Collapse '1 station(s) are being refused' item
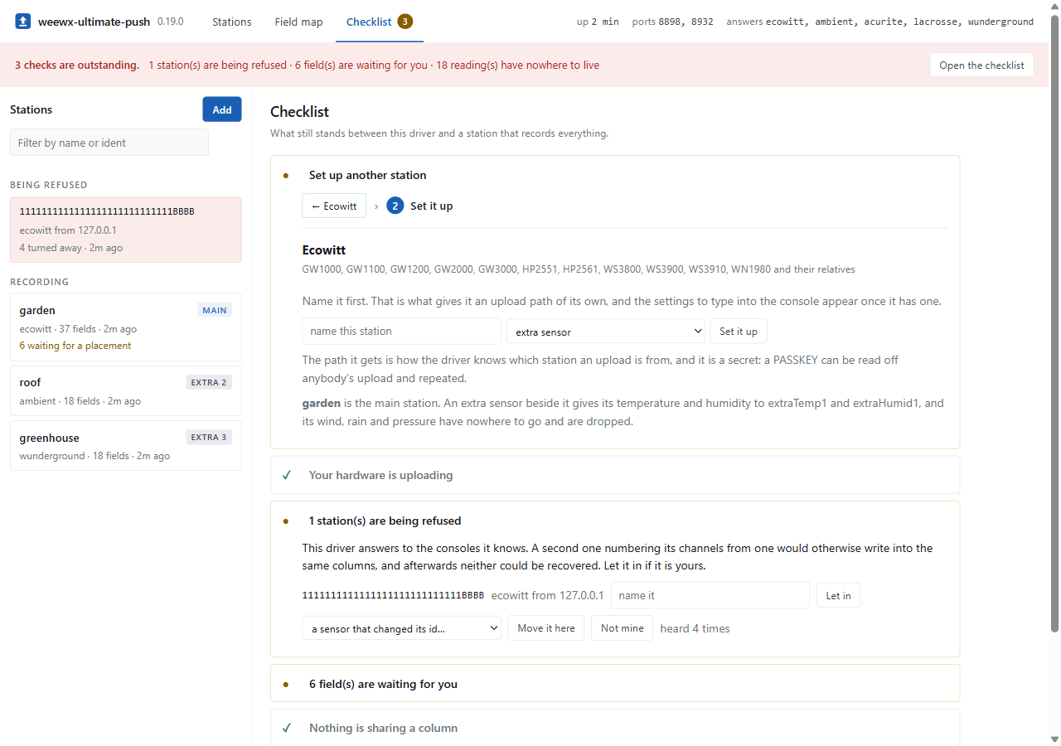Image resolution: width=1061 pixels, height=746 pixels. point(615,521)
